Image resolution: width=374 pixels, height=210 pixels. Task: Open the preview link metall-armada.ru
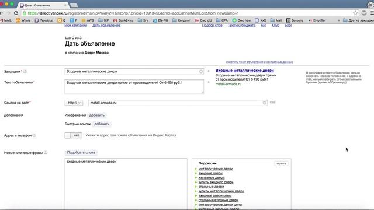pyautogui.click(x=228, y=84)
